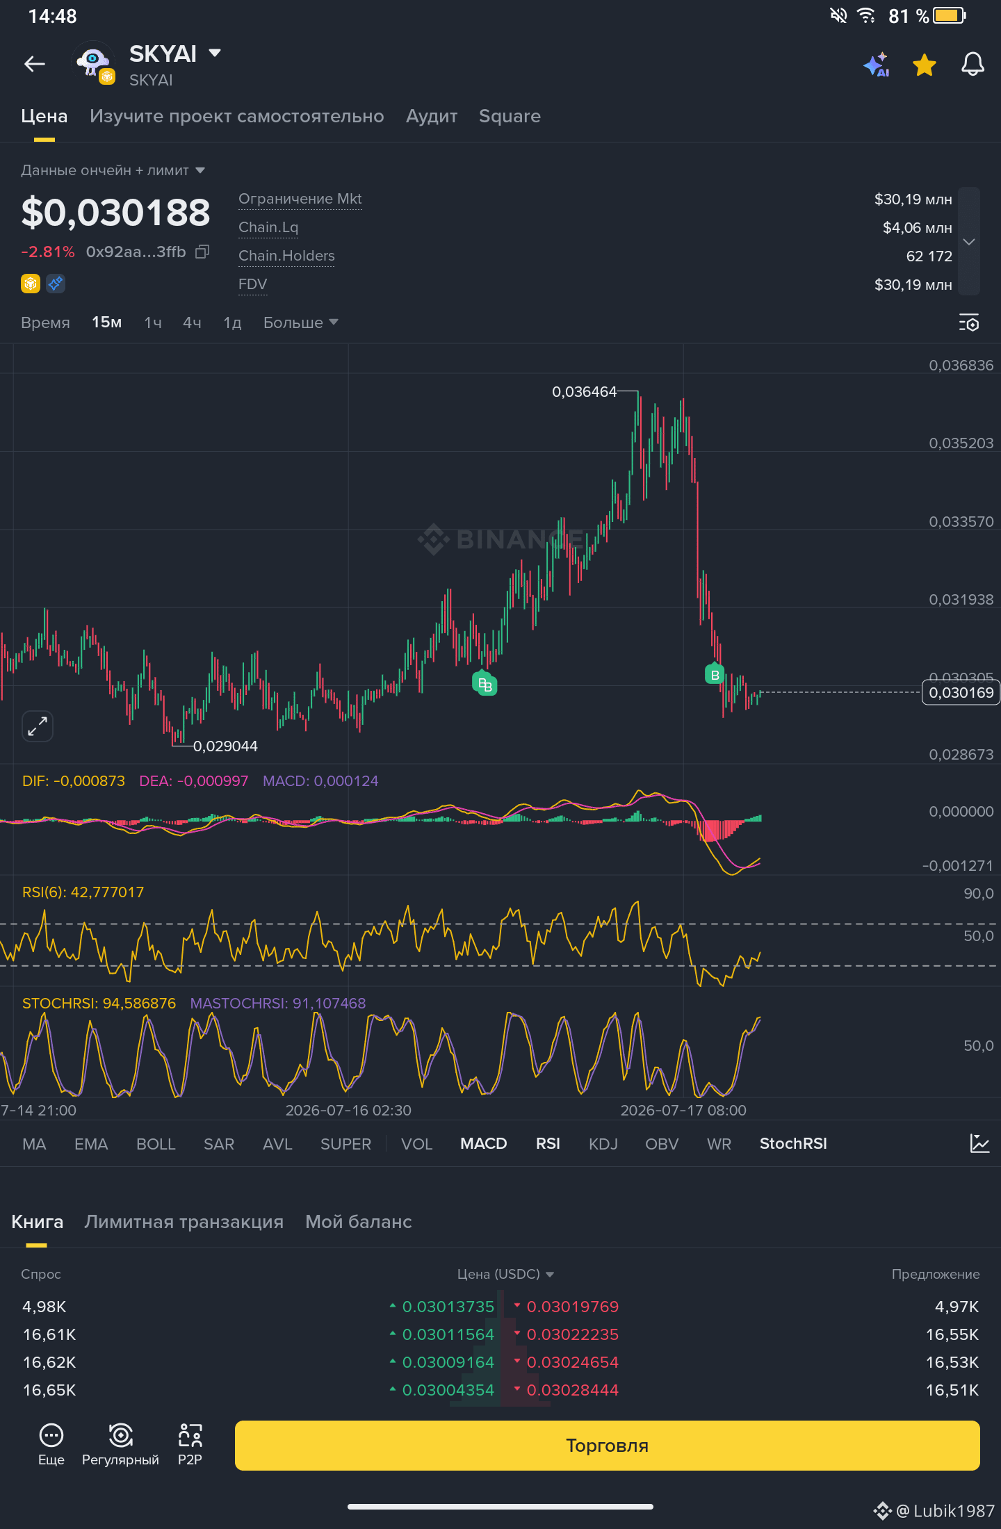Tap the yellow Торговля button
Screen dimensions: 1001x1529
click(608, 1446)
